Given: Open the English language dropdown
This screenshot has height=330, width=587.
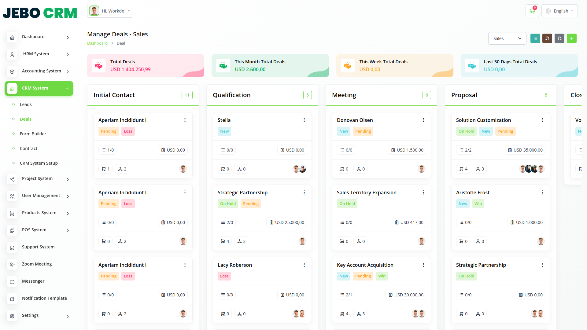Looking at the screenshot, I should [x=559, y=11].
